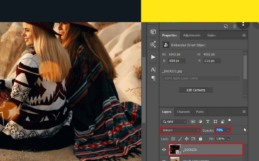Click the lock image pixels brush icon
The height and width of the screenshot is (161, 259).
click(x=180, y=139)
